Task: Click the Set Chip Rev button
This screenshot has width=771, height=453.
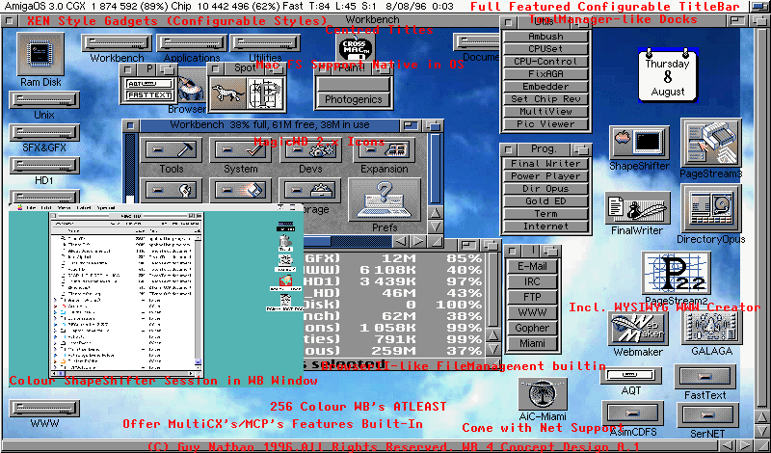Action: point(545,99)
